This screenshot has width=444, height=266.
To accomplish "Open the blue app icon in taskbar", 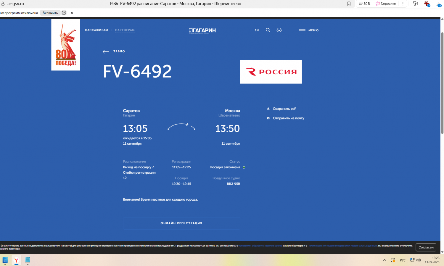I will (5, 260).
